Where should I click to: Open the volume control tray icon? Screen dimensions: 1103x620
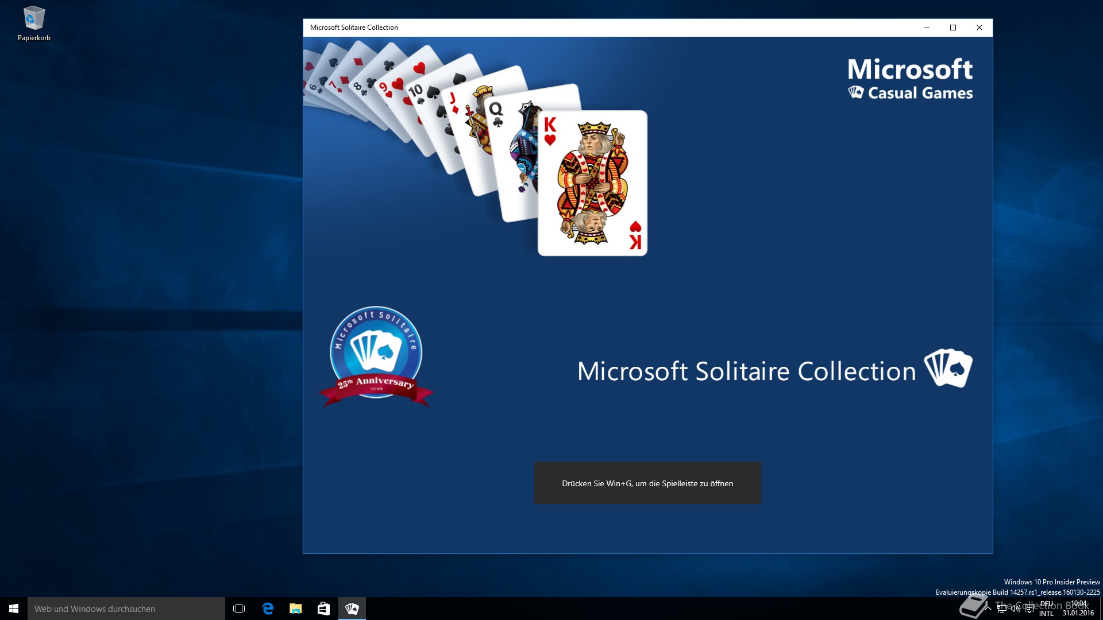(x=1016, y=609)
